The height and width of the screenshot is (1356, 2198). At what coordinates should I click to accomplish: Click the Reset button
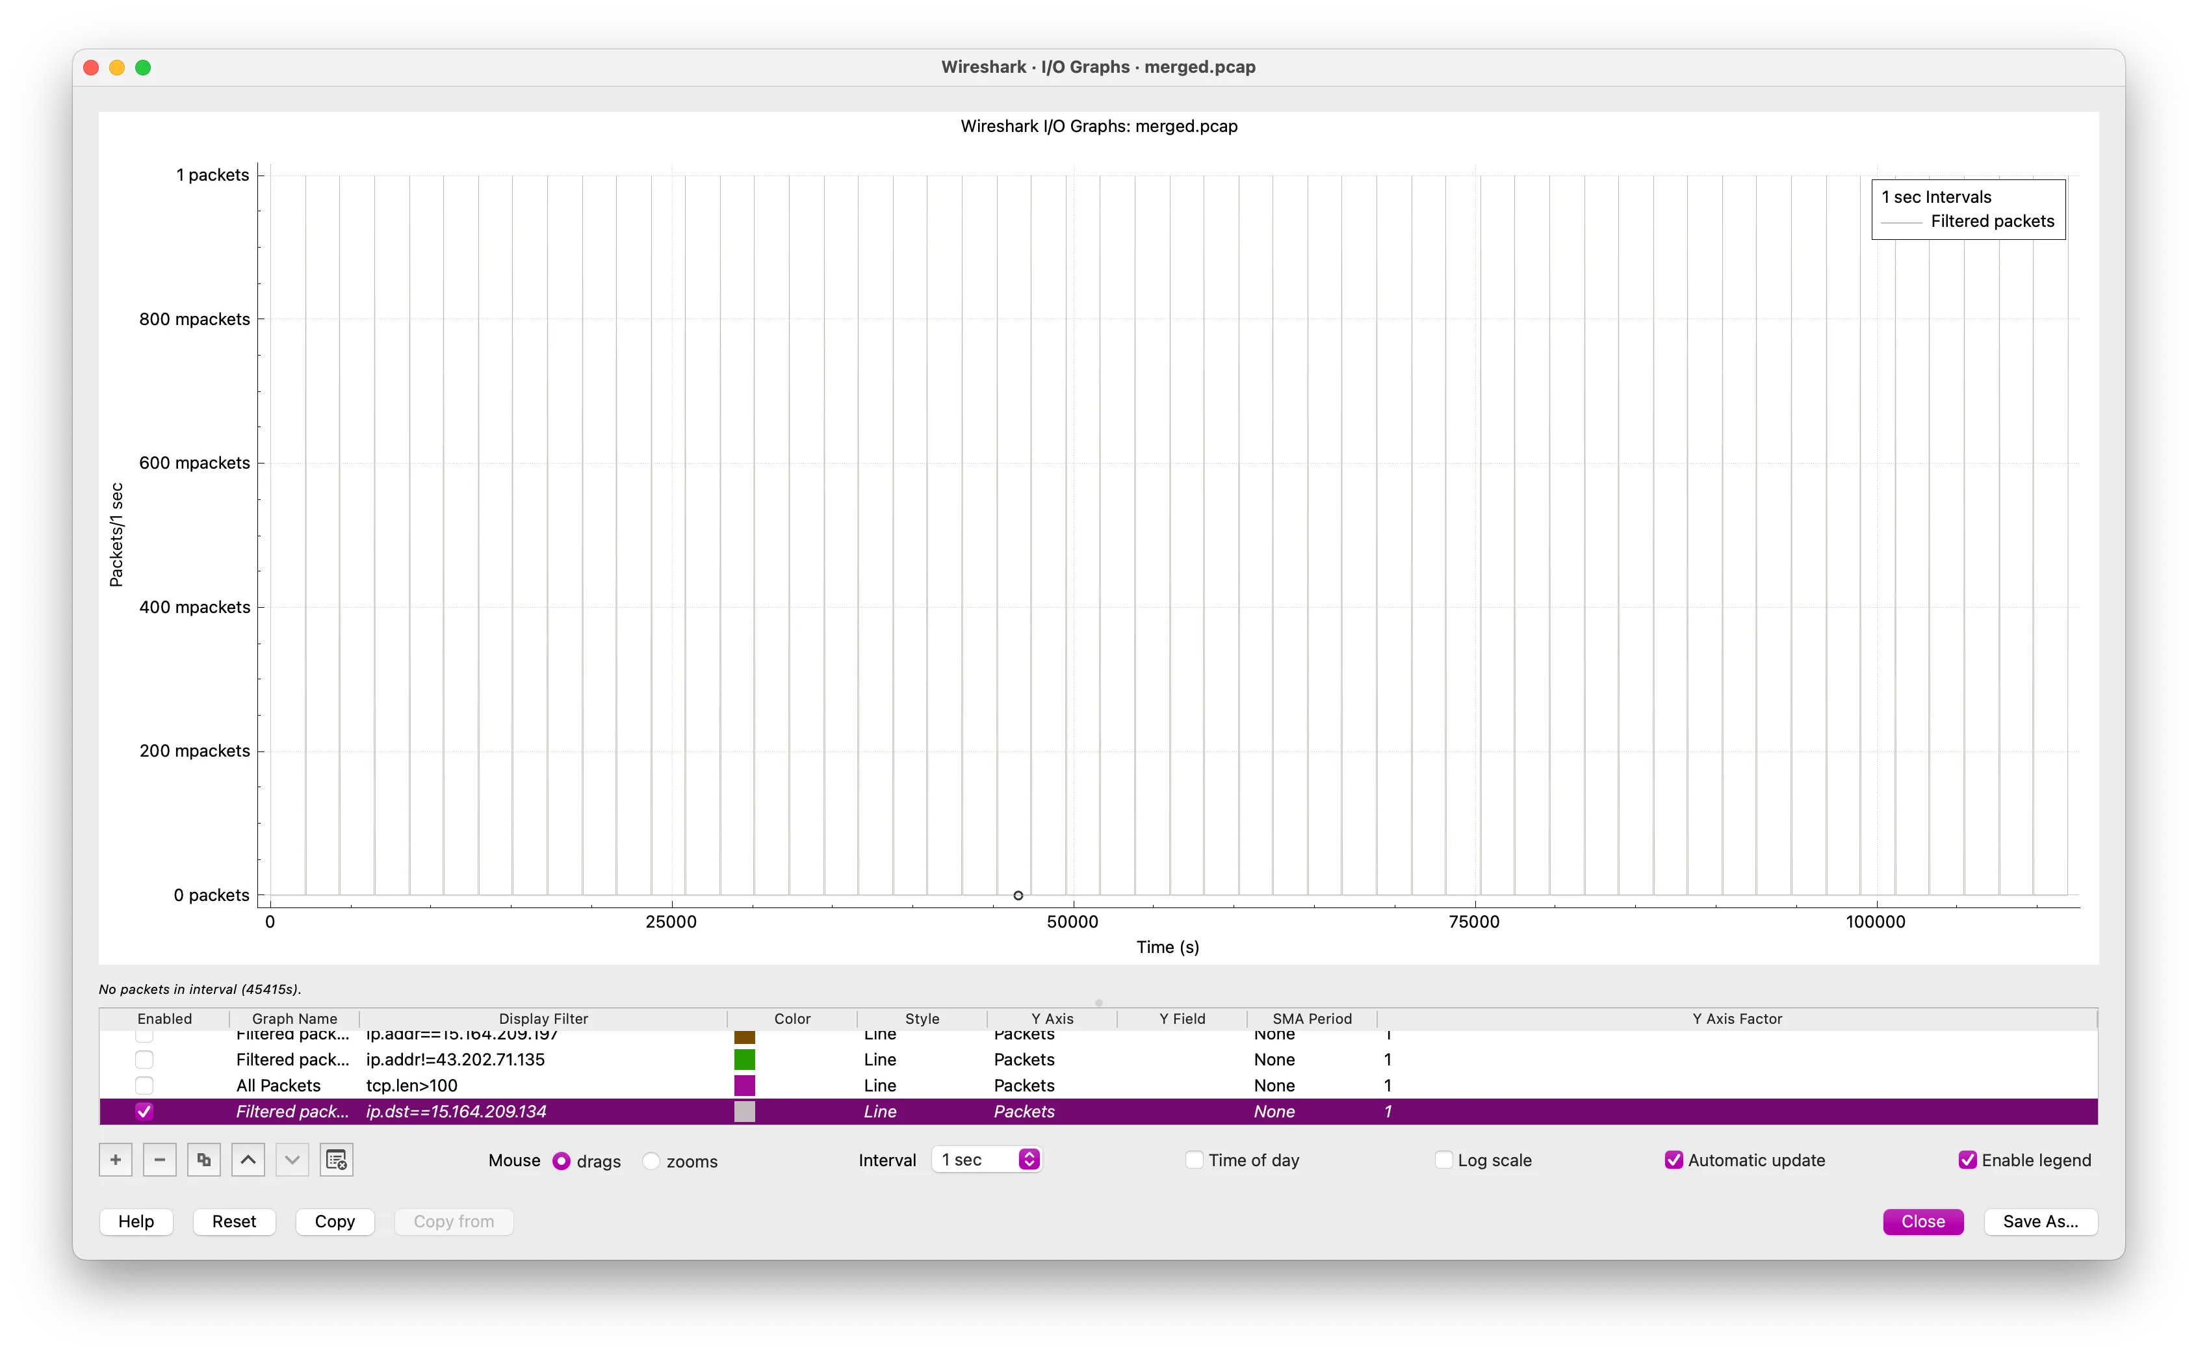234,1221
